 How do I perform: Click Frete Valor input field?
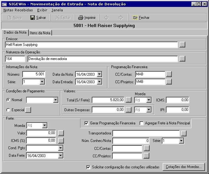(41, 133)
